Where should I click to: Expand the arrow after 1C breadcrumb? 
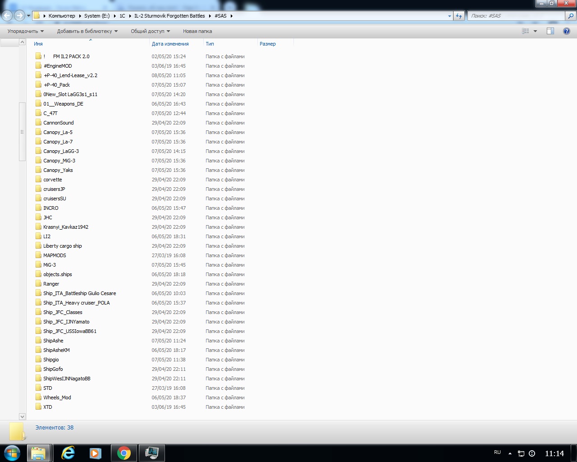click(x=130, y=16)
